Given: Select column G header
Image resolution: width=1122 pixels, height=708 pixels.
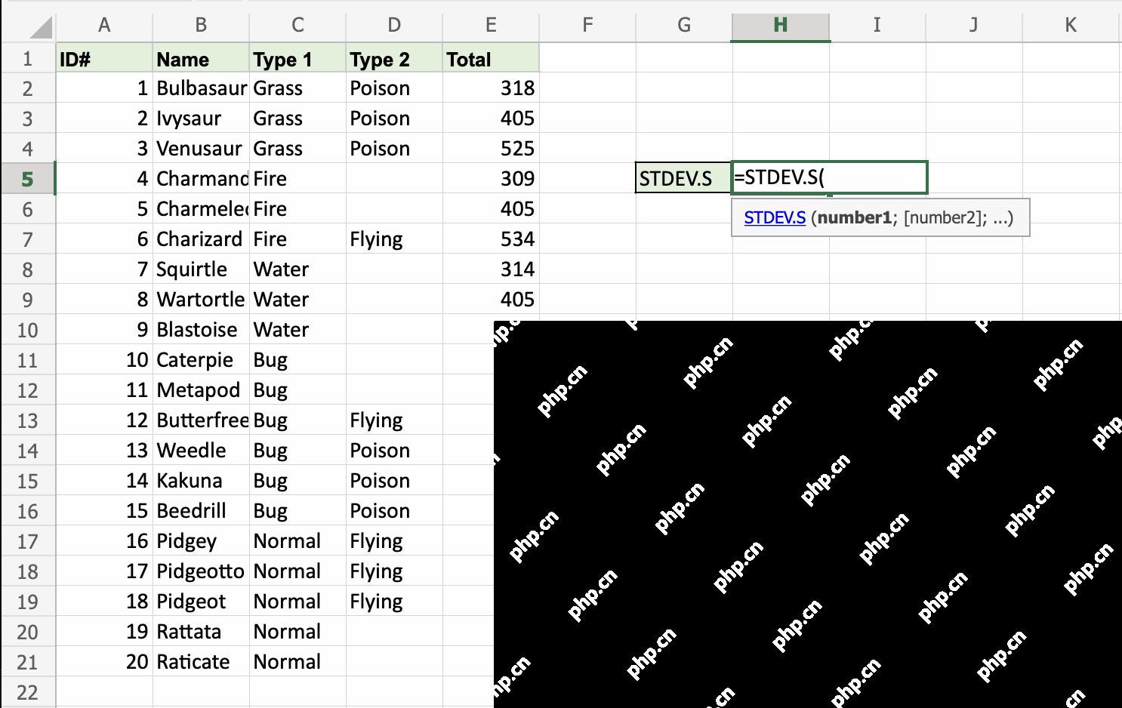Looking at the screenshot, I should 684,25.
